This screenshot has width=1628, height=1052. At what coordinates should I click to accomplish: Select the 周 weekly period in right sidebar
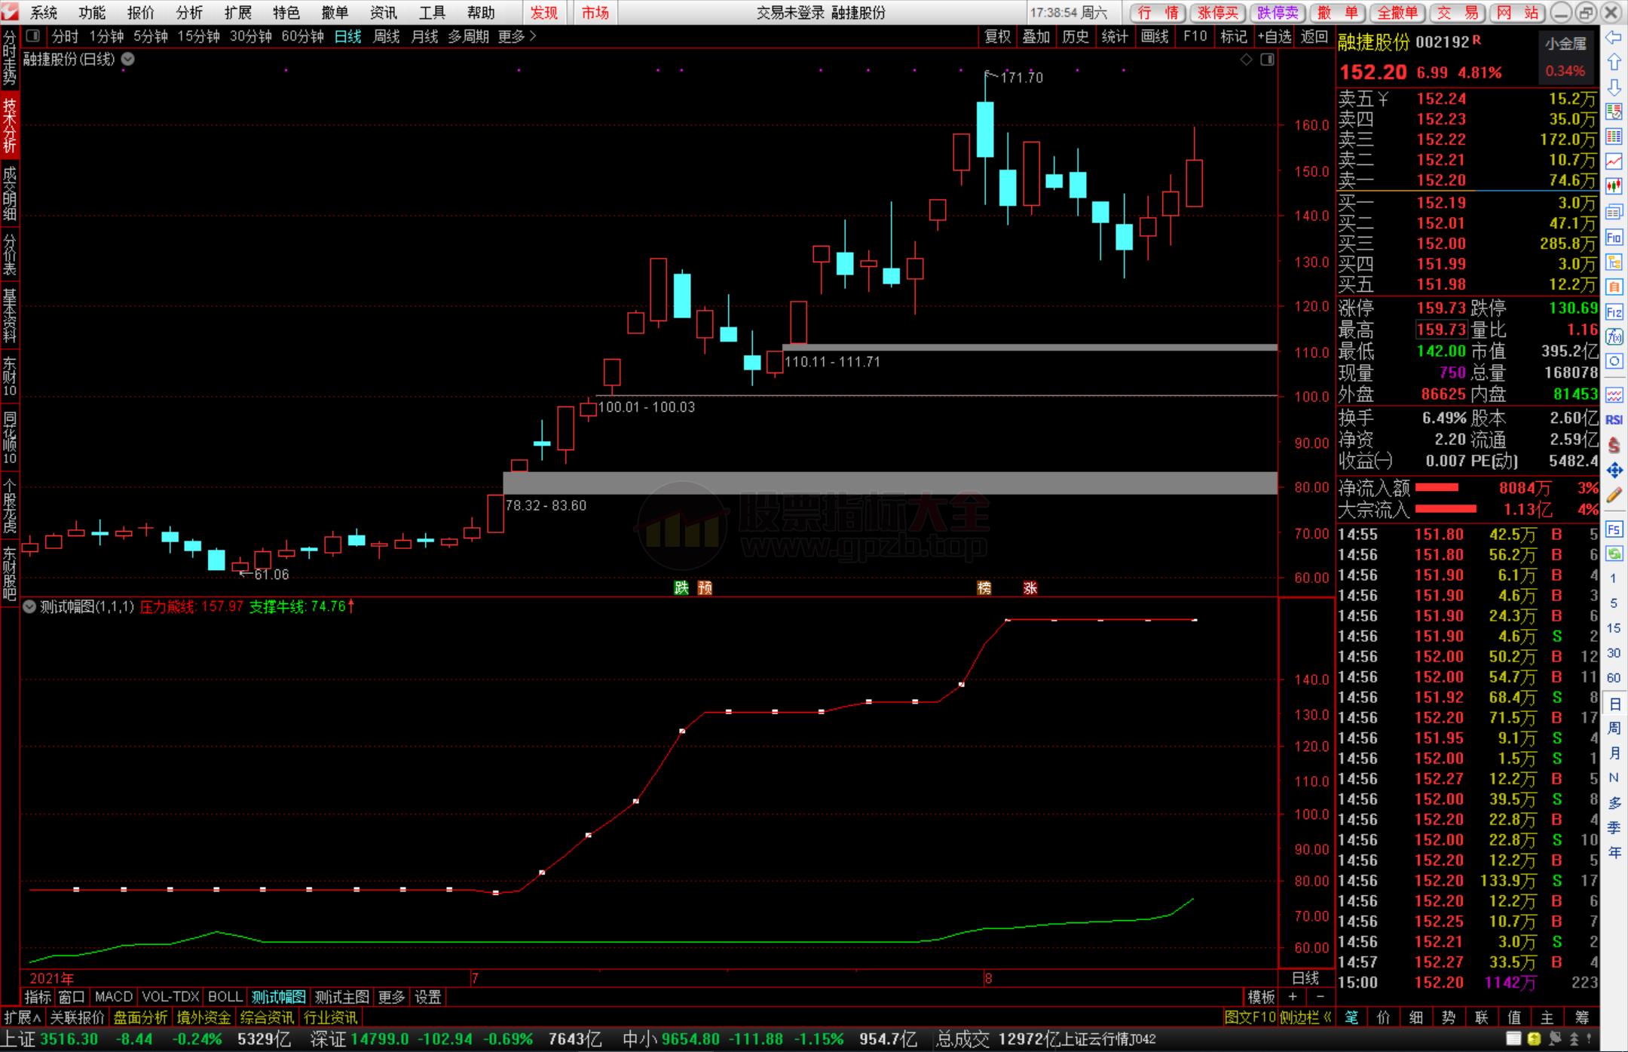[1614, 728]
